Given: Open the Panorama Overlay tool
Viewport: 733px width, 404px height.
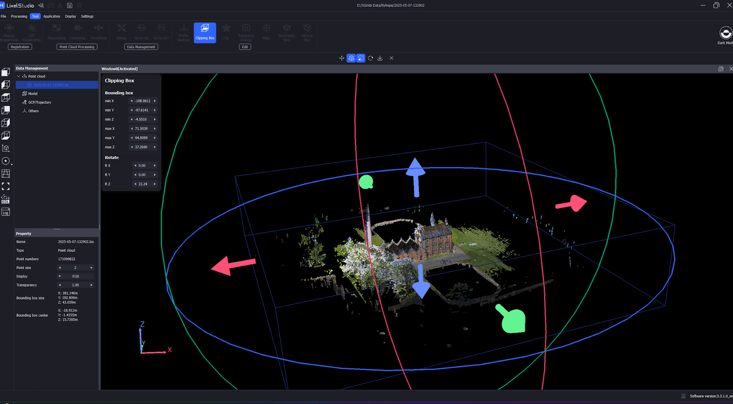Looking at the screenshot, I should pyautogui.click(x=246, y=32).
